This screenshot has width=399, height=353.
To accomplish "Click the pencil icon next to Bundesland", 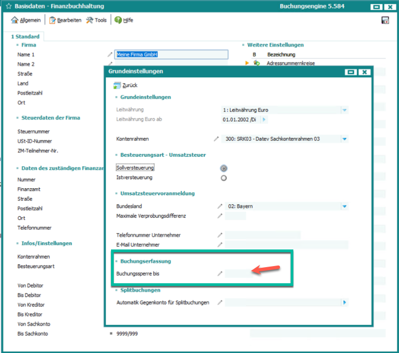I will click(x=219, y=206).
